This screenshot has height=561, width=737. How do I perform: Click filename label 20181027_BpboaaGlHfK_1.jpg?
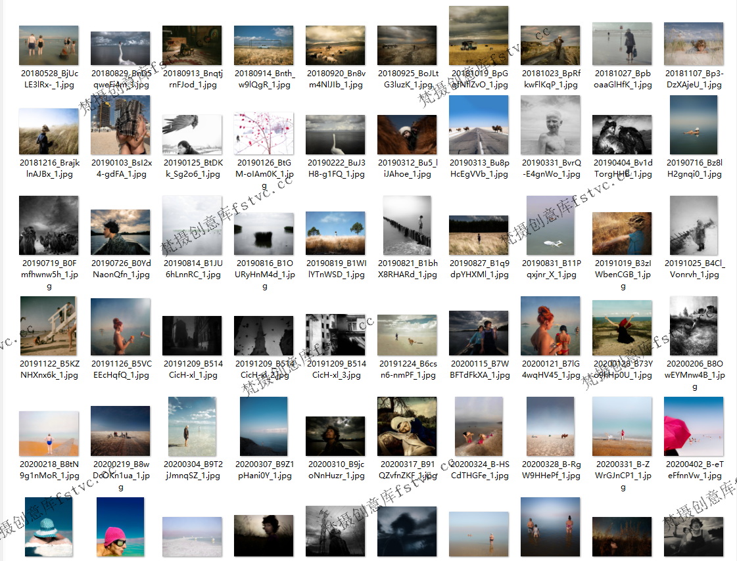[x=623, y=79]
